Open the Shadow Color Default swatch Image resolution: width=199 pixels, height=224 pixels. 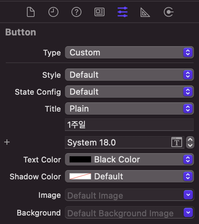(x=80, y=176)
